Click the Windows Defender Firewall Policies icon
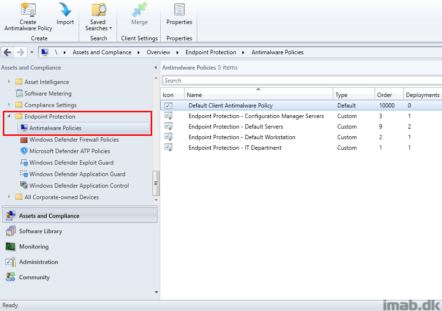The height and width of the screenshot is (311, 442). (x=24, y=140)
